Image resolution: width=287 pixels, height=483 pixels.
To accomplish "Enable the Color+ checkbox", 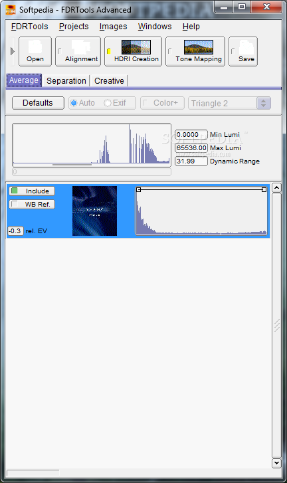I will point(162,103).
